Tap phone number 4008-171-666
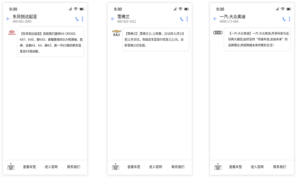 pos(229,21)
